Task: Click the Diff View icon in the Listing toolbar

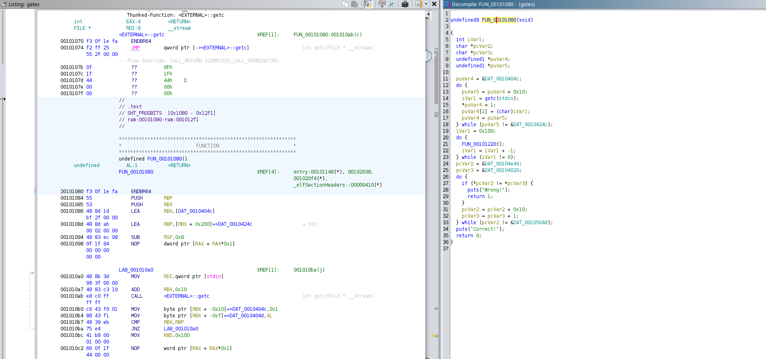Action: click(x=391, y=4)
